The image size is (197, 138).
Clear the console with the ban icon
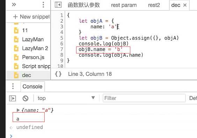click(25, 98)
